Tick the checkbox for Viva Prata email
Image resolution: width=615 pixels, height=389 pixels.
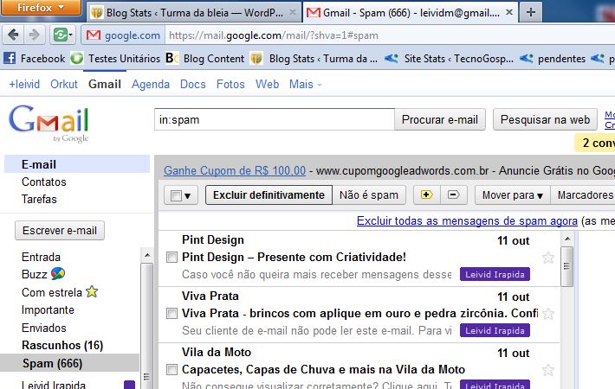[172, 314]
